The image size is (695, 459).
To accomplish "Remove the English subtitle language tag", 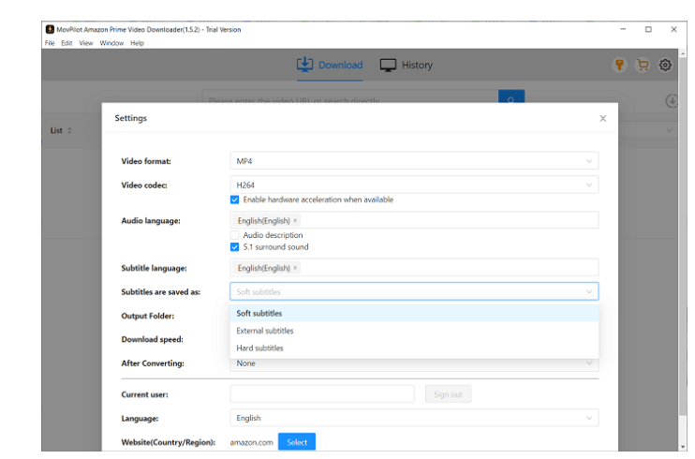I will 296,268.
